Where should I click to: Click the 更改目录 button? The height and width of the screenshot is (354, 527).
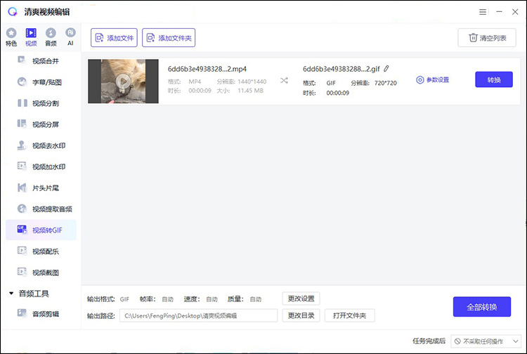301,315
